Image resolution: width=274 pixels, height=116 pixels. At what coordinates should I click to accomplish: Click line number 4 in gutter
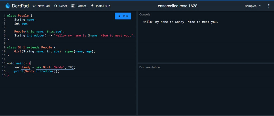(x=5, y=28)
